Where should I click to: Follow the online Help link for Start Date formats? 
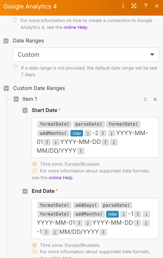point(61,178)
